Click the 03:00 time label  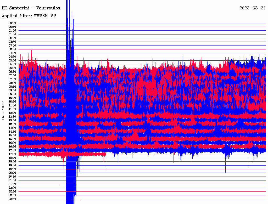point(12,46)
